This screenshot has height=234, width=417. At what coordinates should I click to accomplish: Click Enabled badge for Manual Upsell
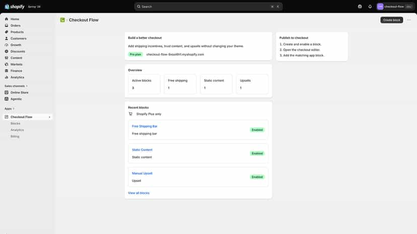257,177
